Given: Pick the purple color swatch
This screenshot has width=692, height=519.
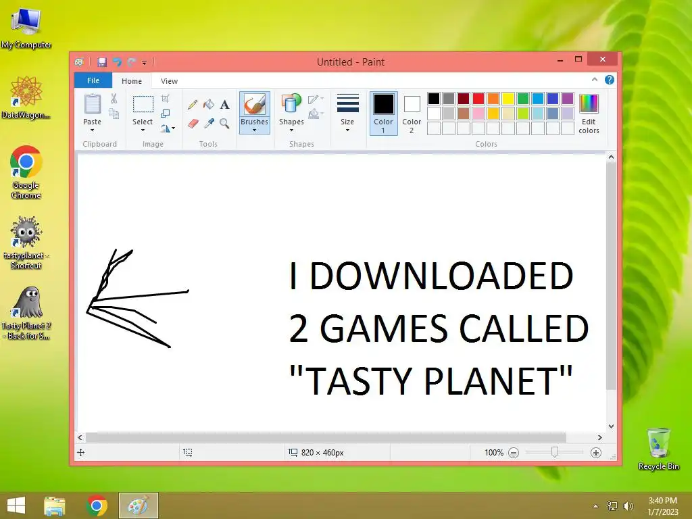Looking at the screenshot, I should click(568, 99).
